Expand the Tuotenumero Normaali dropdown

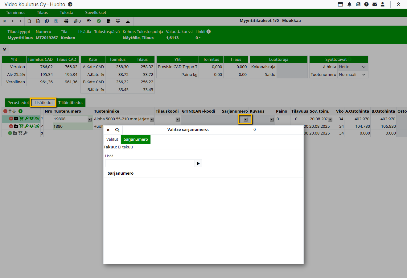[352, 75]
